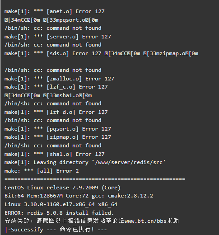Viewport: 219px width, 235px height.
Task: Click the '[zipmap.o] Error 127' make line
Action: pyautogui.click(x=58, y=137)
